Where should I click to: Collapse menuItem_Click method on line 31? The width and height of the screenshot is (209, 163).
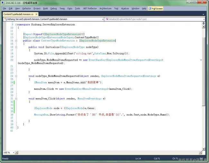tap(16, 99)
